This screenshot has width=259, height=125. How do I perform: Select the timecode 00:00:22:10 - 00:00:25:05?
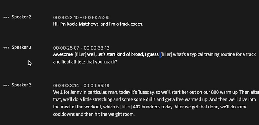click(x=81, y=17)
